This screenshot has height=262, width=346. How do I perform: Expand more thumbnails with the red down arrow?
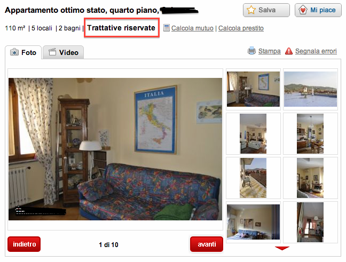tap(282, 248)
